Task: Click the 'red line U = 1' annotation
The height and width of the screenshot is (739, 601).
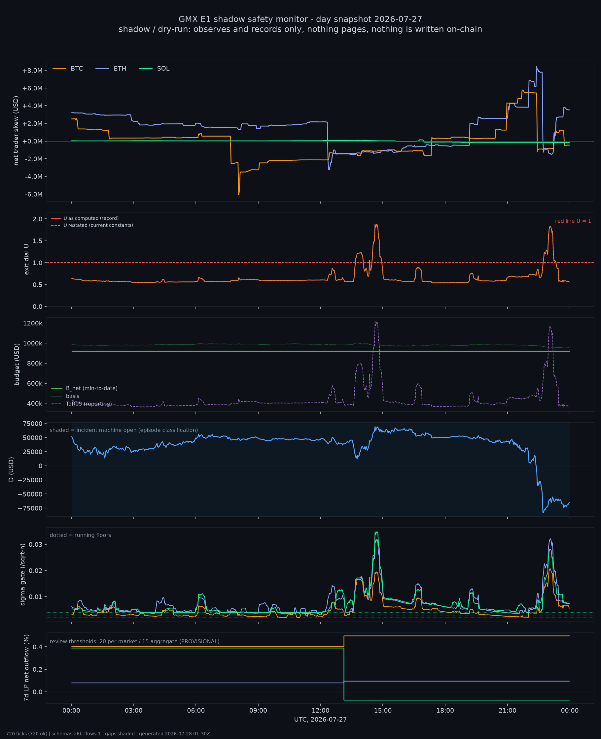Action: 573,221
